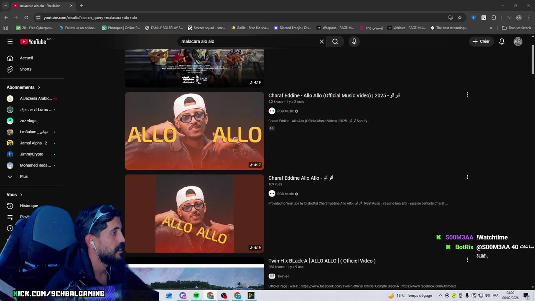Open RGB Music channel name under 169 vues video
Screen dimensions: 535x301
pos(285,194)
